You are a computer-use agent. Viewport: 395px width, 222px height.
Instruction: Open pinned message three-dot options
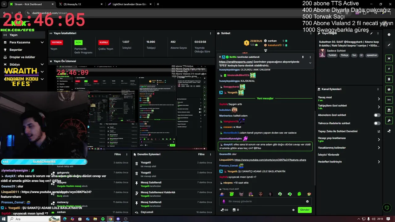(x=310, y=57)
